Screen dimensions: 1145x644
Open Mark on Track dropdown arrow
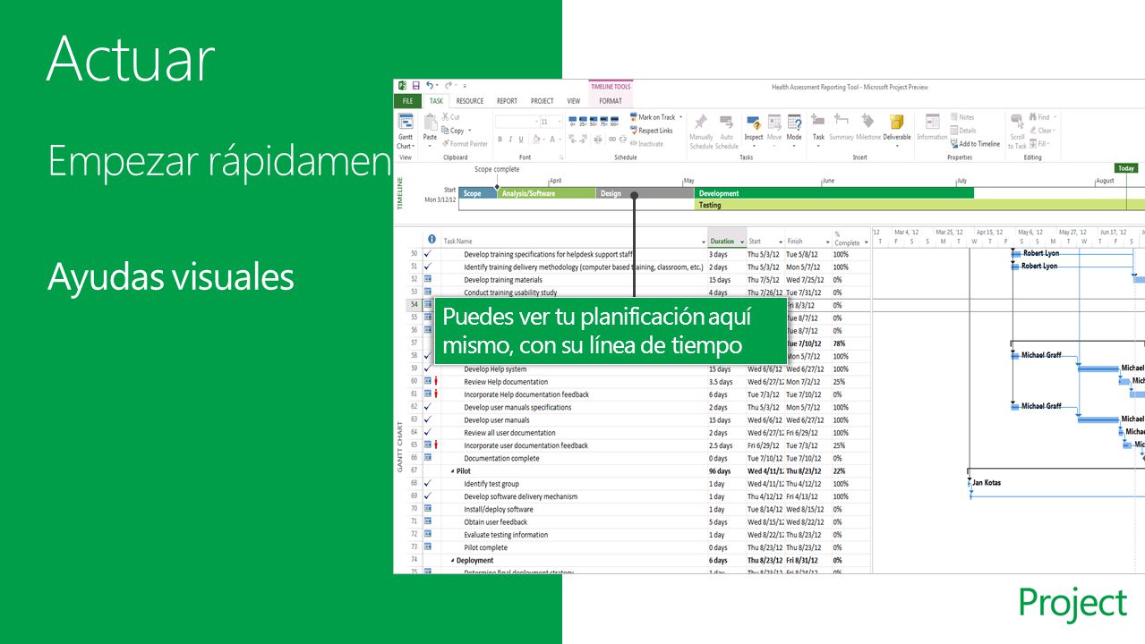680,117
